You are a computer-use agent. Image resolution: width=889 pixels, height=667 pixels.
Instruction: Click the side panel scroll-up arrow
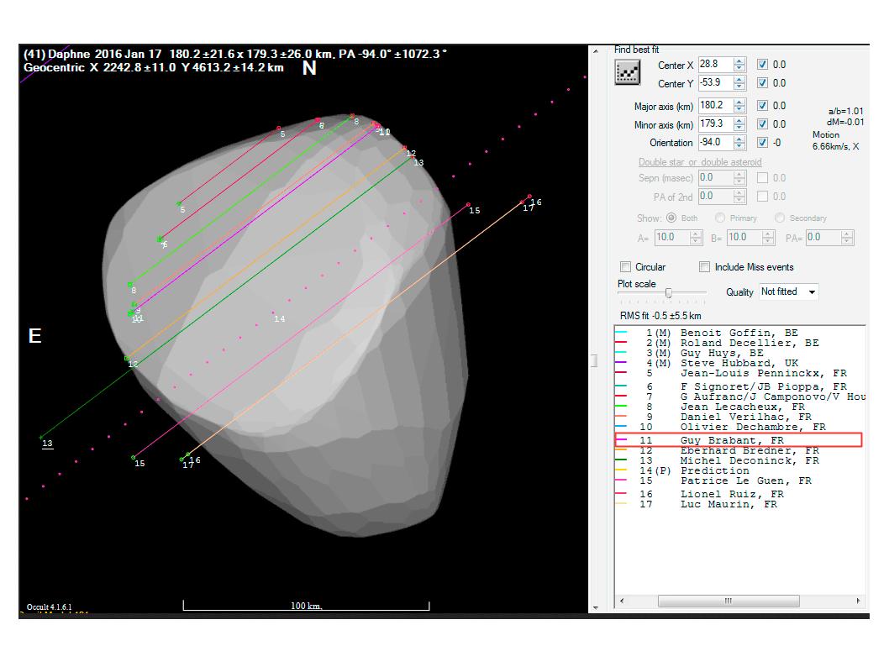[x=595, y=51]
